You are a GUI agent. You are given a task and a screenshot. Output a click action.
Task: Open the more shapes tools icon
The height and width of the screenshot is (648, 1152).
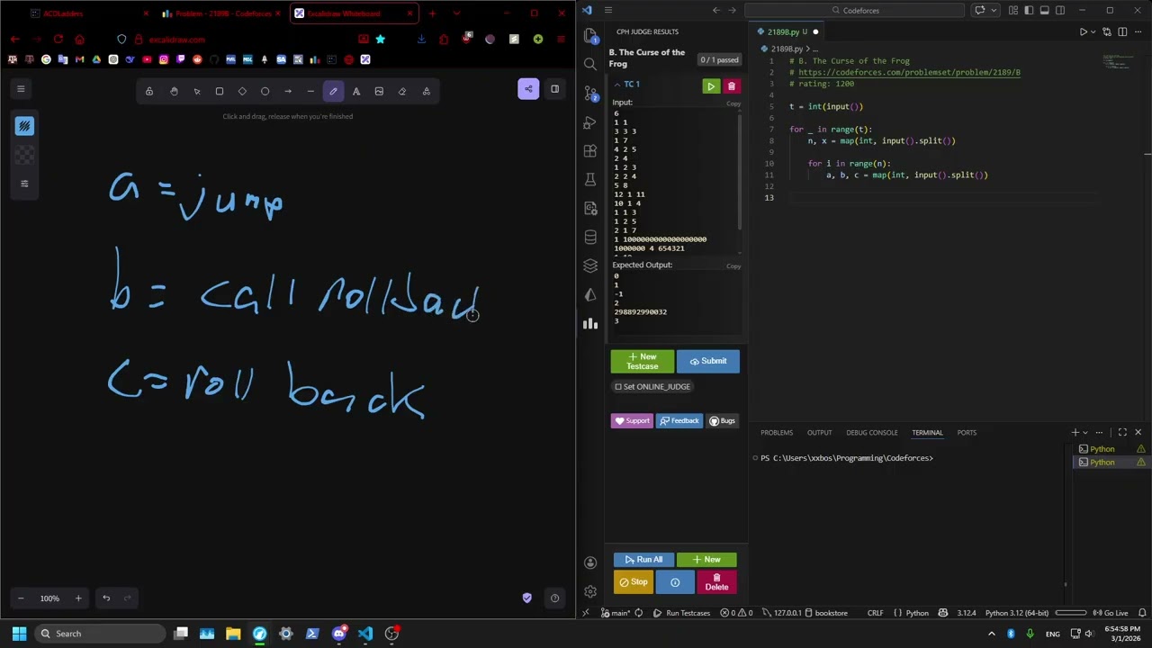427,91
